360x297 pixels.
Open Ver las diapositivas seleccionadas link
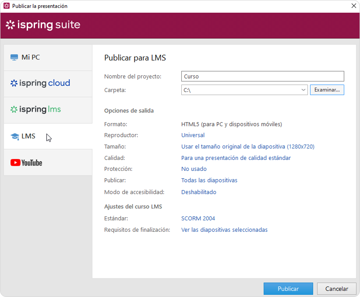(x=224, y=230)
